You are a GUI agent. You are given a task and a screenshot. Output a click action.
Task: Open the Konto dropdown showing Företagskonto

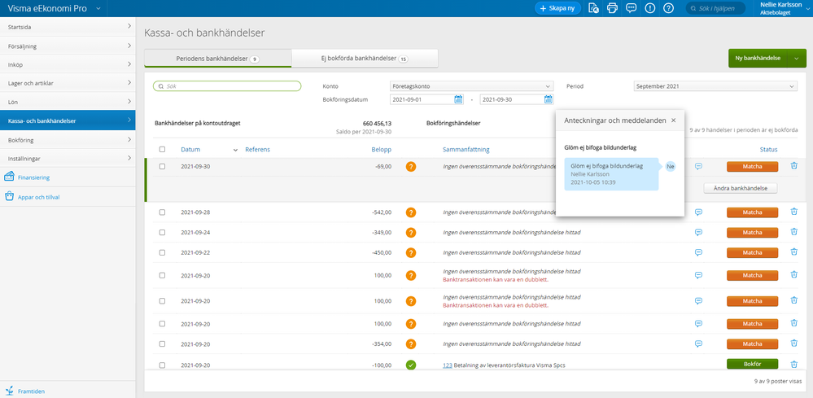tap(471, 85)
